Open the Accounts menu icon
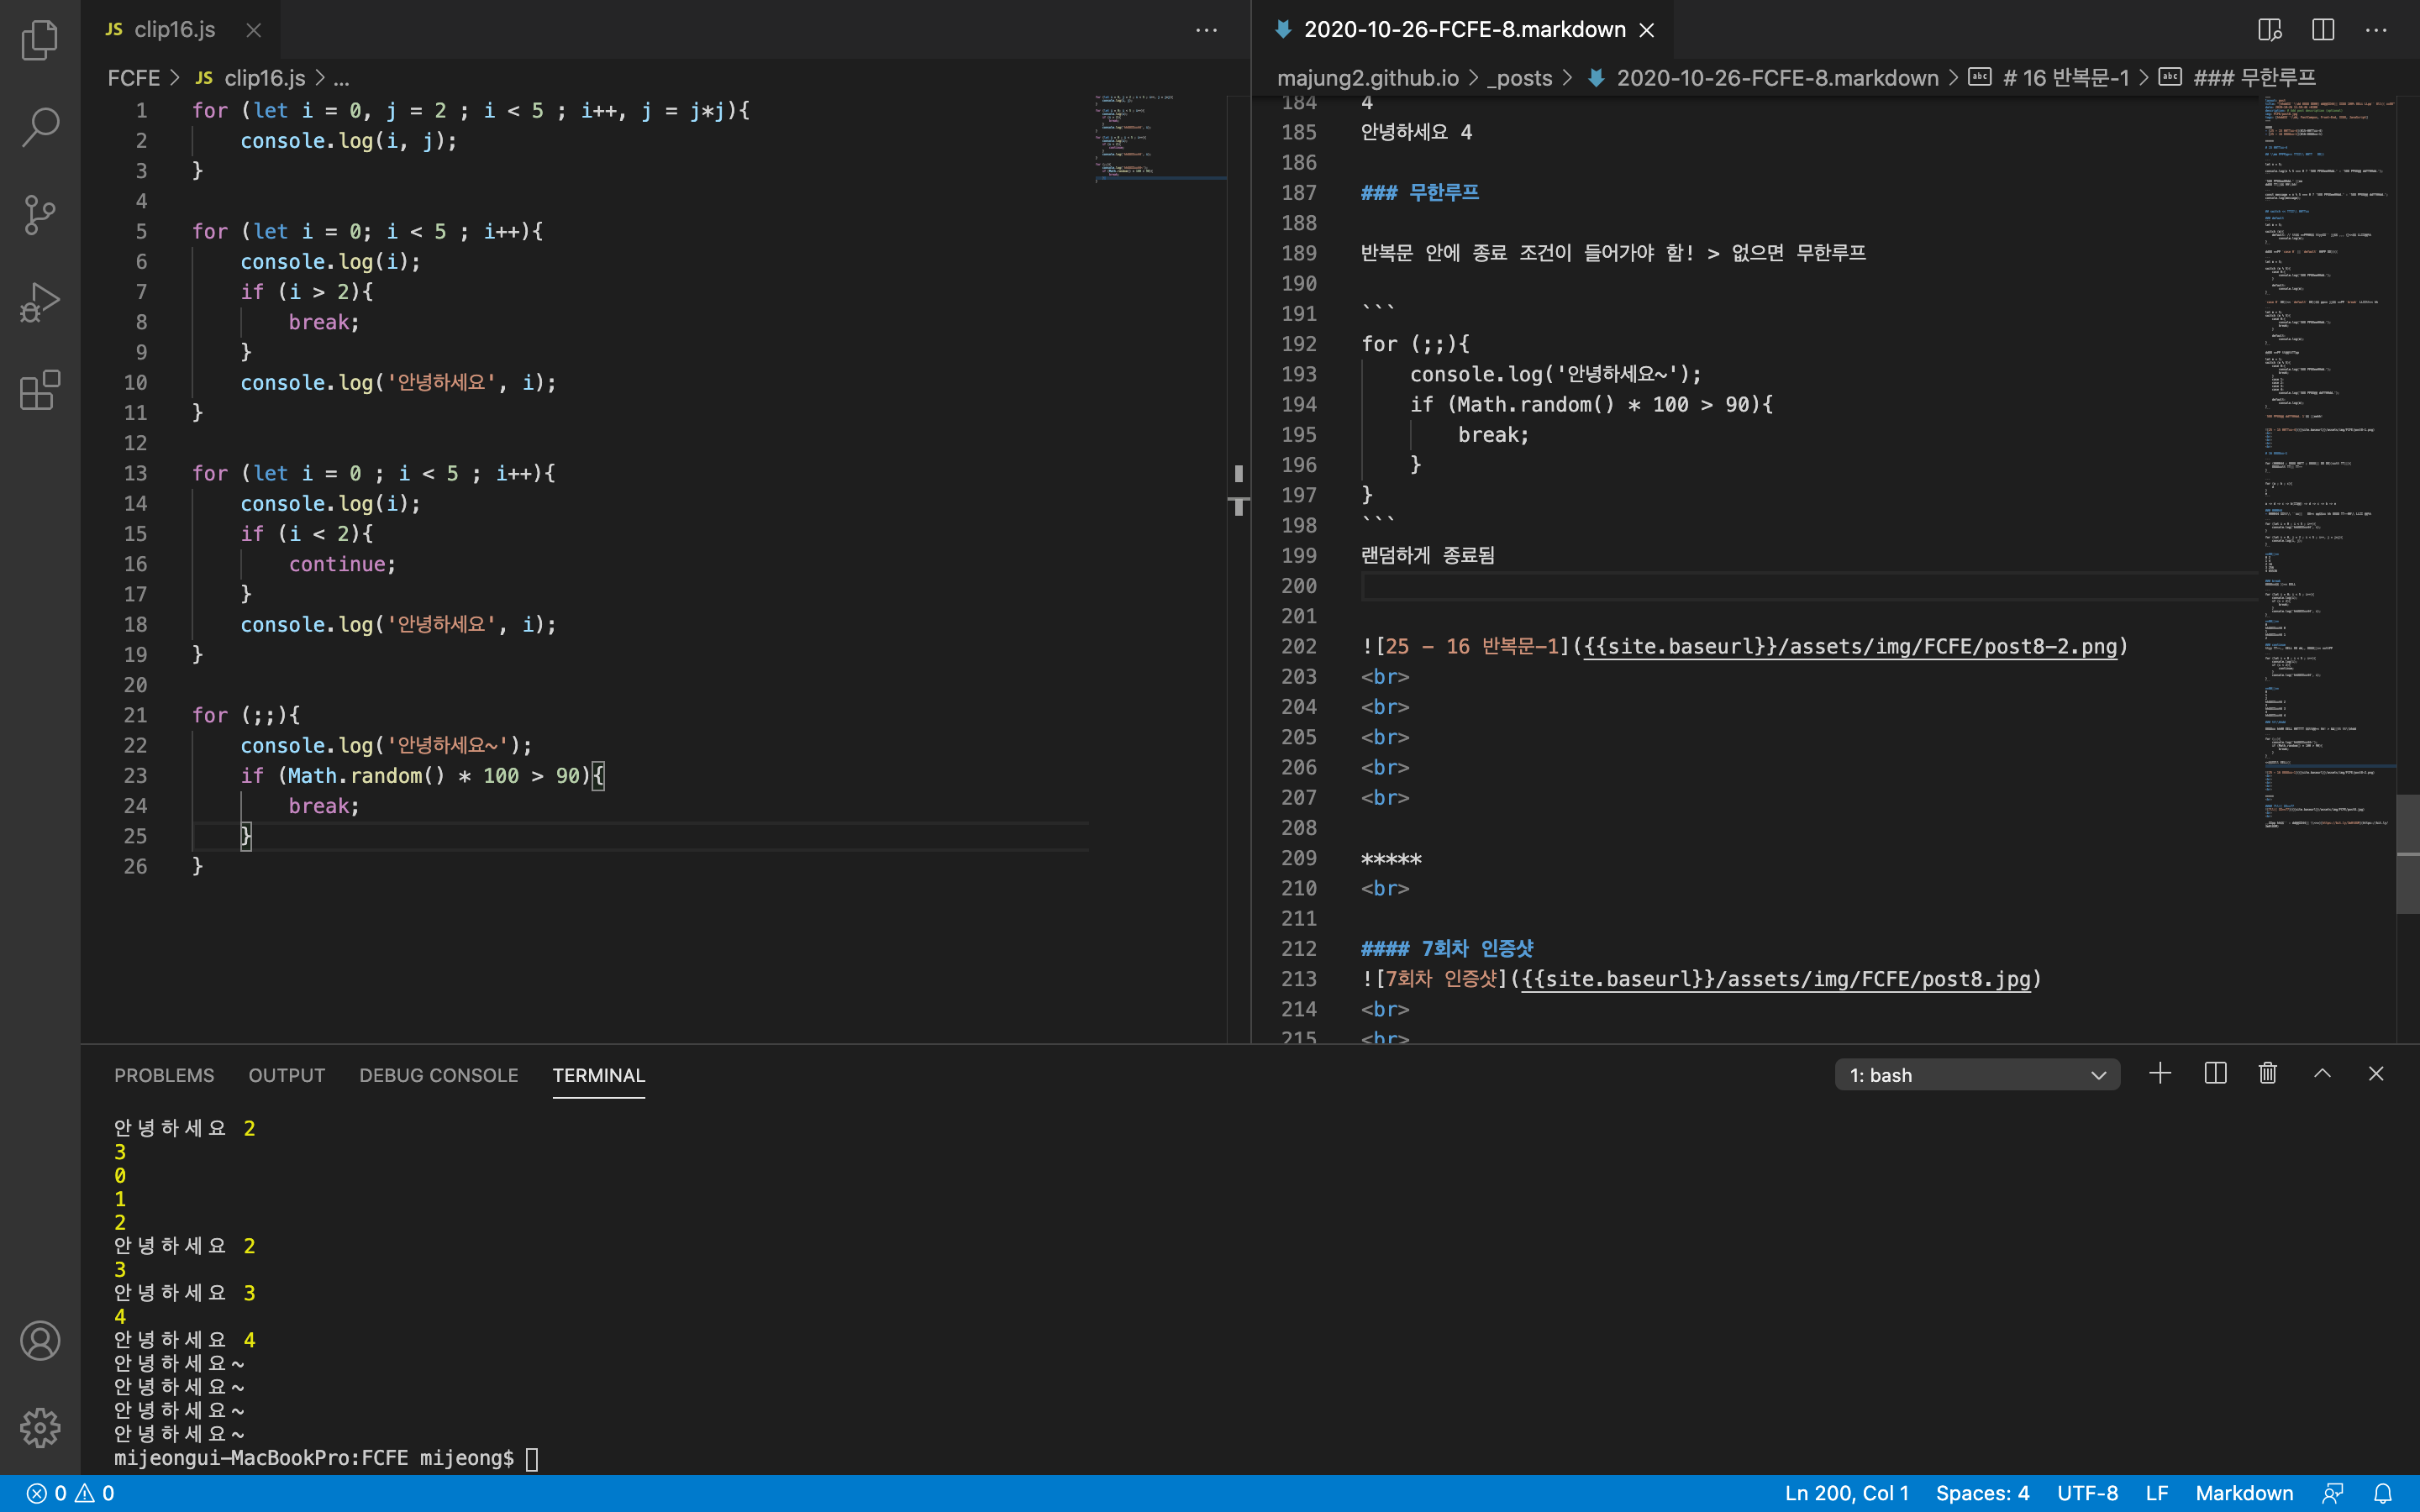Screen dimensions: 2420x1512 [40, 1341]
